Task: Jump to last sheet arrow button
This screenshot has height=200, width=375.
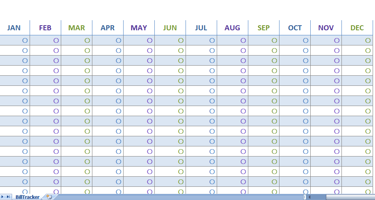Action: pyautogui.click(x=8, y=197)
